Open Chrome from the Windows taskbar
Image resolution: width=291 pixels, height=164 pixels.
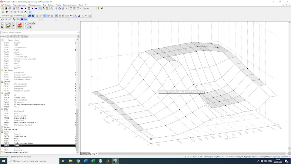[78, 161]
